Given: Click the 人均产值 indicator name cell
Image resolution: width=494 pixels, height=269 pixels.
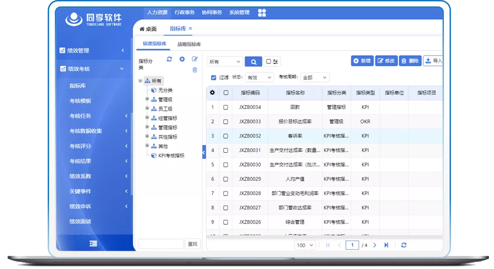Looking at the screenshot, I should pos(295,179).
